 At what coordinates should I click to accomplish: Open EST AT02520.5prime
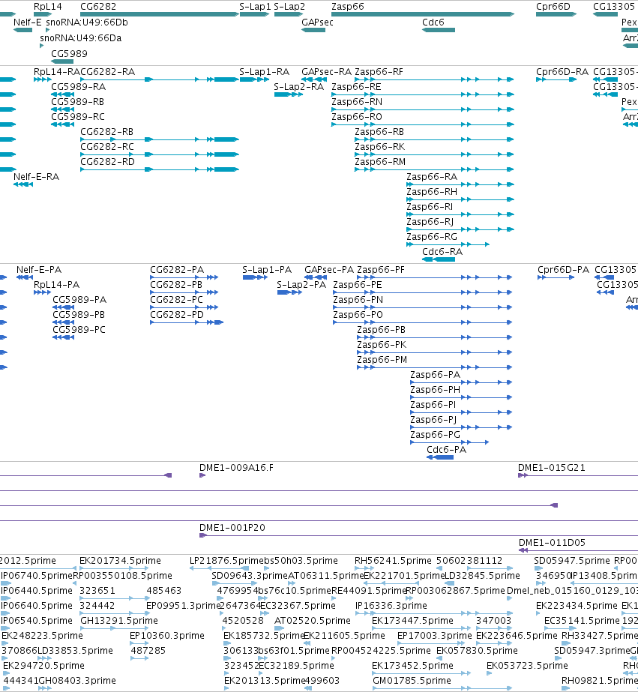[x=313, y=621]
